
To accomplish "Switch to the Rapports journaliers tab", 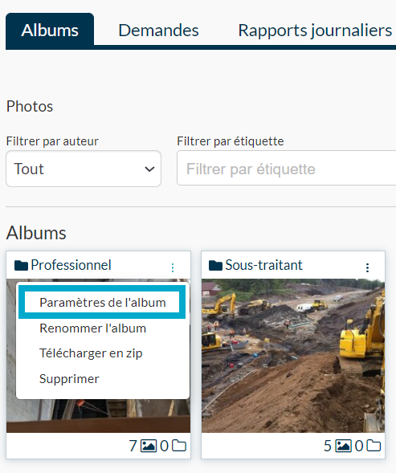I will [315, 31].
